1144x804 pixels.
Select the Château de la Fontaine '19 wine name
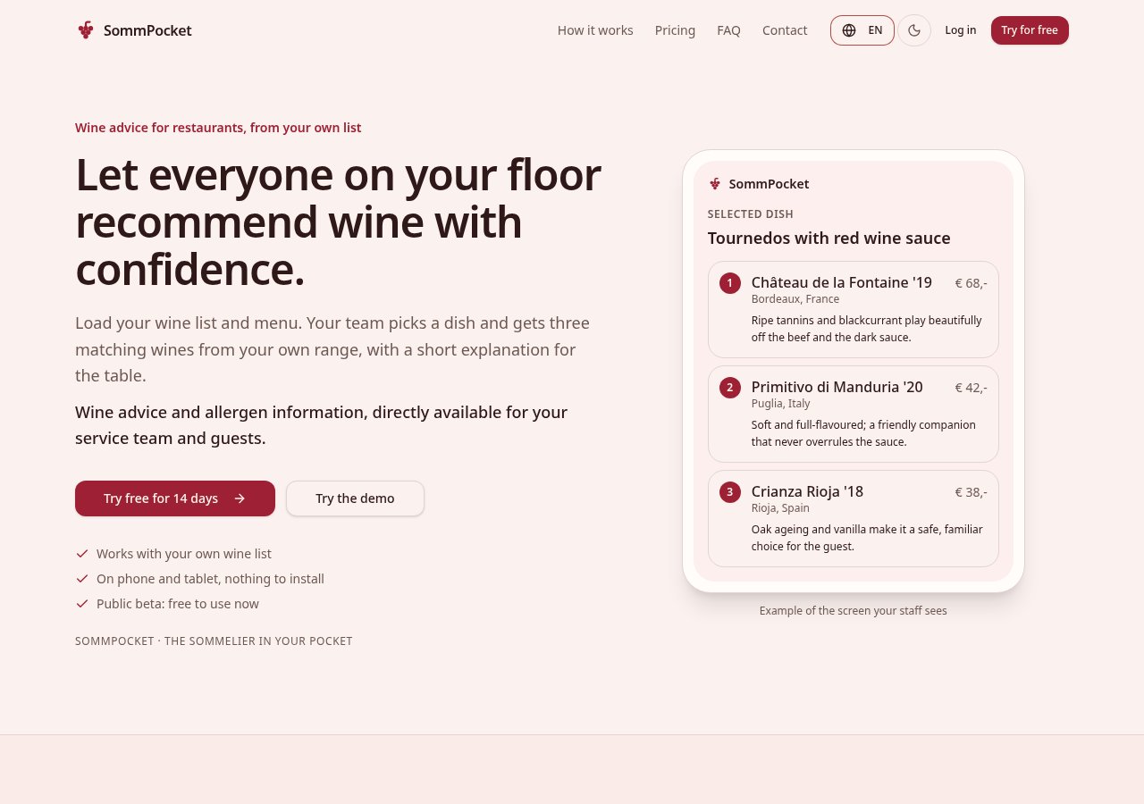(x=842, y=282)
